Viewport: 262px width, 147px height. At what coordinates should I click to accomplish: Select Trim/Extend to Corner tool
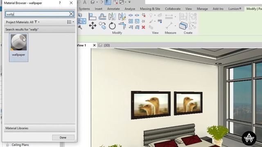(122, 26)
